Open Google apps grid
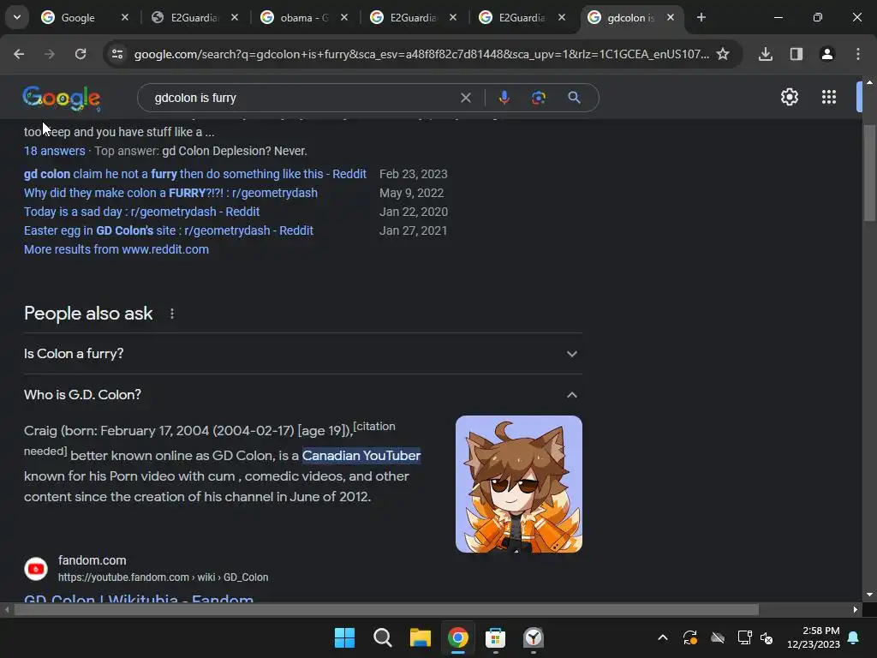The width and height of the screenshot is (877, 658). pyautogui.click(x=829, y=98)
